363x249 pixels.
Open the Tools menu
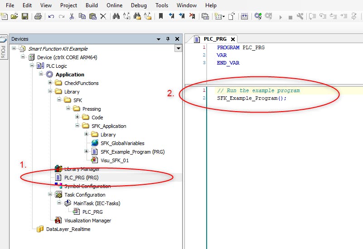[162, 5]
